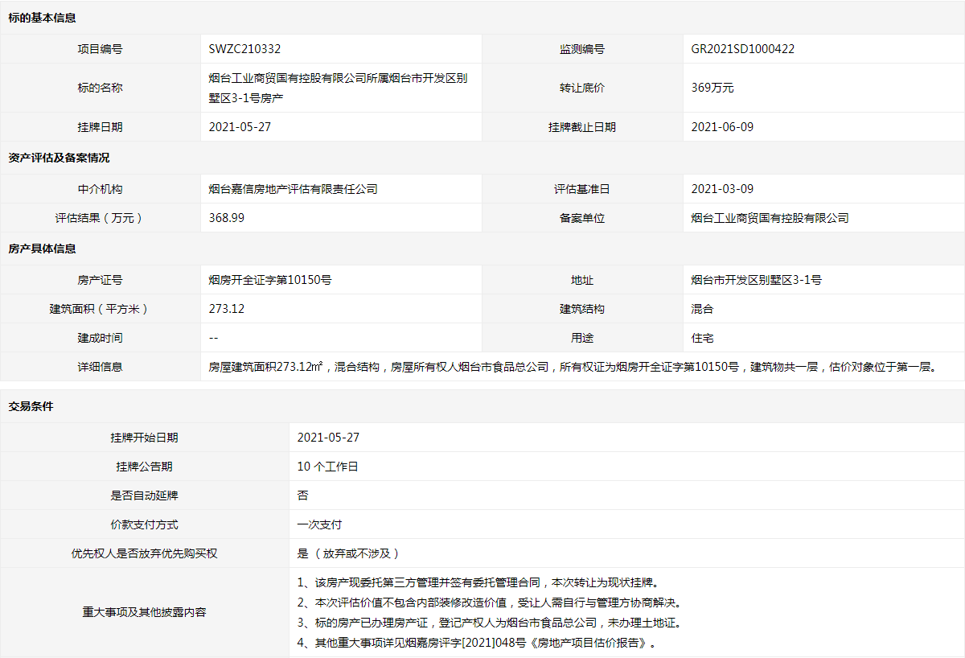Click the 价款支付方式 label
This screenshot has height=658, width=965.
pos(145,524)
